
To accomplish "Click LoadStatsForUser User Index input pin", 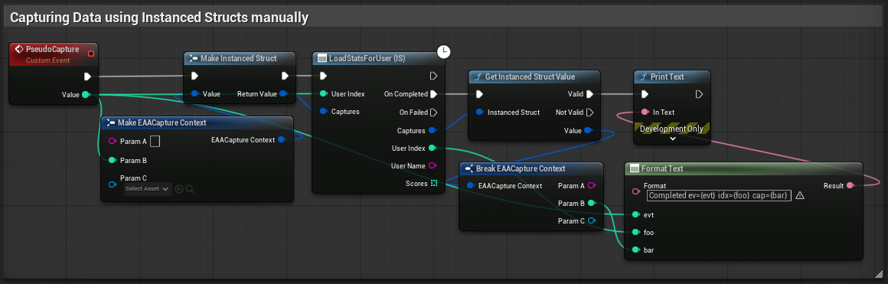I will tap(323, 94).
